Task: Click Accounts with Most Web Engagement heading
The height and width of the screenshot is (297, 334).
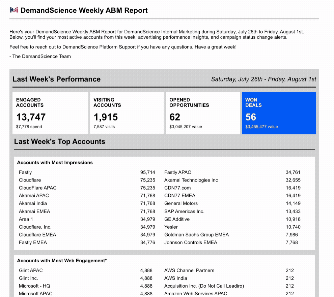Action: 62,261
